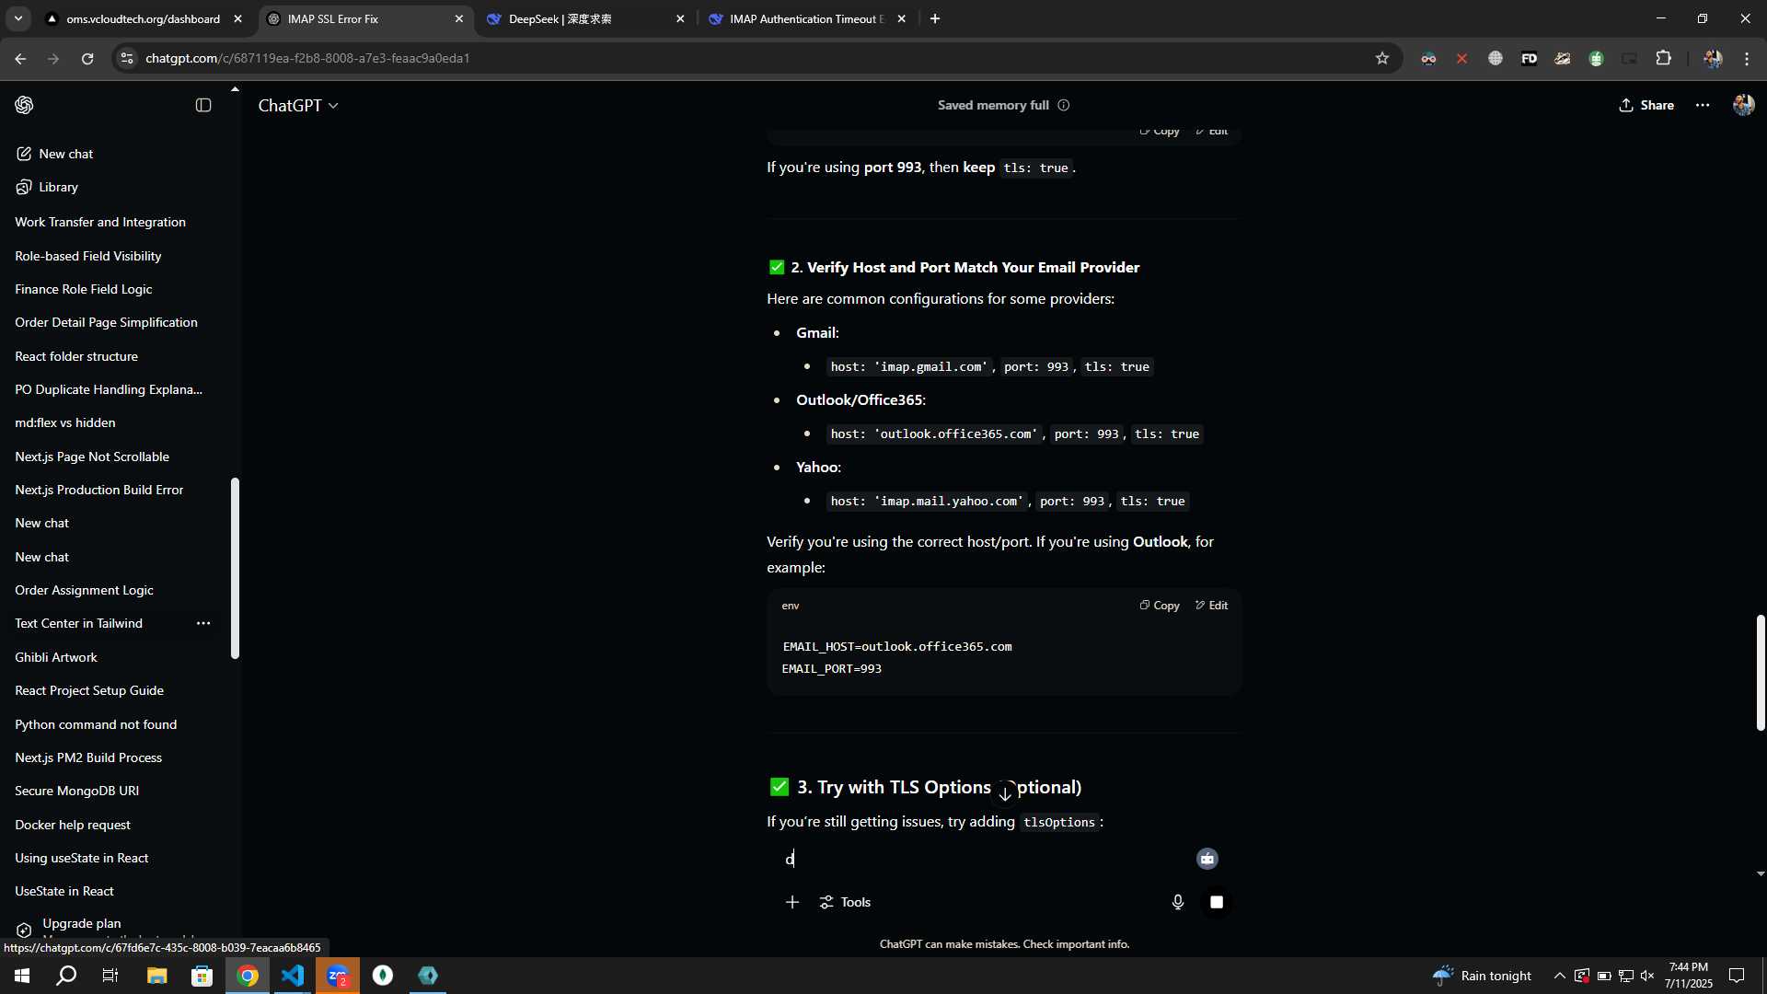Screen dimensions: 1767x994
Task: Open Zoom from the taskbar
Action: (338, 976)
